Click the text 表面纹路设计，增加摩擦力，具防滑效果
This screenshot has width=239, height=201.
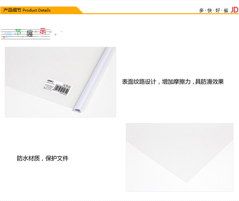(173, 82)
